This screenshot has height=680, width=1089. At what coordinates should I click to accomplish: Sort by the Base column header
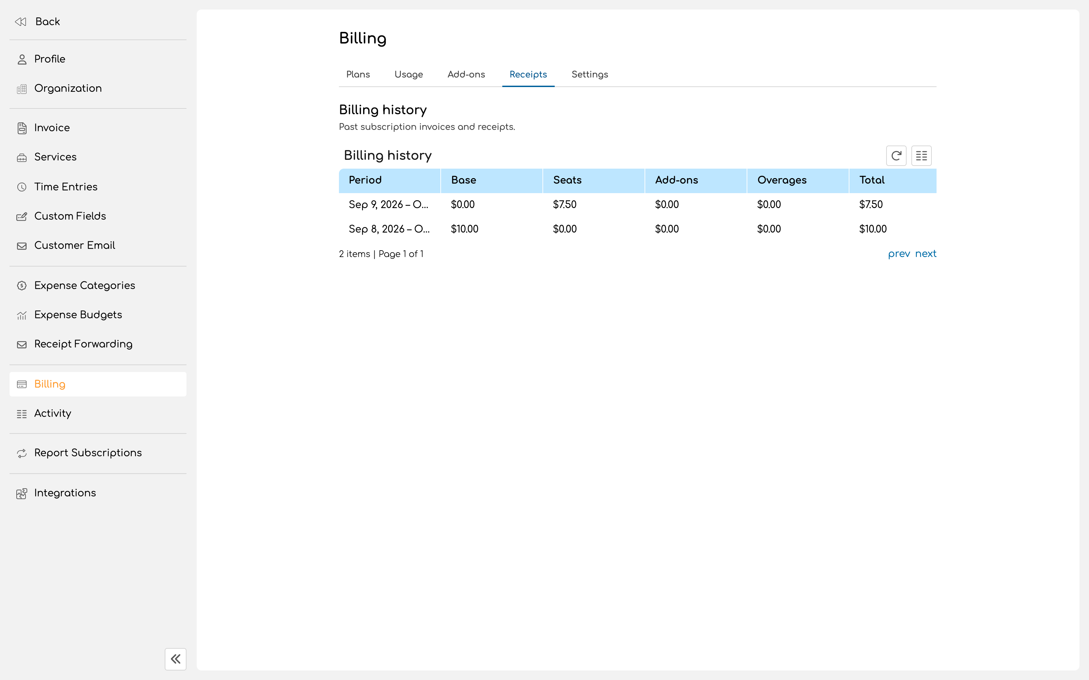click(x=492, y=180)
